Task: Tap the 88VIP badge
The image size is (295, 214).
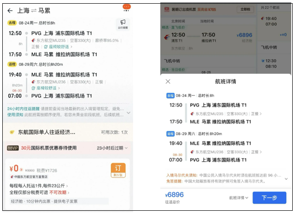Action: [x=13, y=148]
